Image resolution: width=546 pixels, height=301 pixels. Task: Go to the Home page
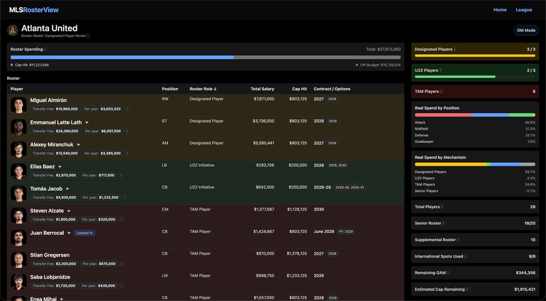500,10
